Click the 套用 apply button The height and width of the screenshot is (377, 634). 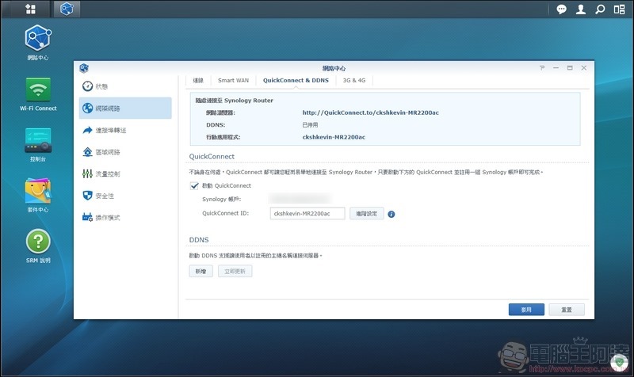coord(526,310)
